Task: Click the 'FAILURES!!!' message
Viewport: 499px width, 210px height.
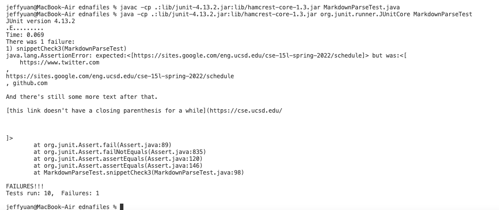Action: [x=25, y=186]
